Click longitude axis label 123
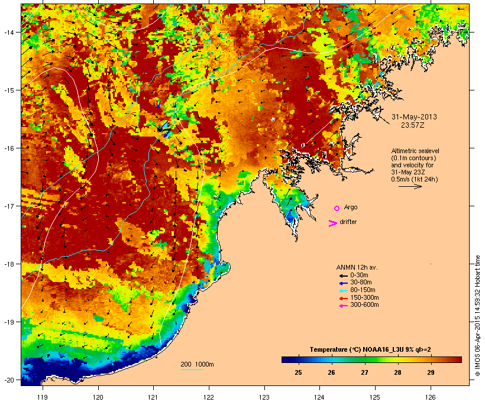Viewport: 485px width, 402px height. click(264, 397)
